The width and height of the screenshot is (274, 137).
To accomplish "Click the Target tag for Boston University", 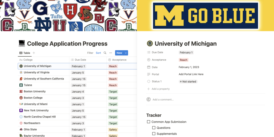I will (113, 92).
